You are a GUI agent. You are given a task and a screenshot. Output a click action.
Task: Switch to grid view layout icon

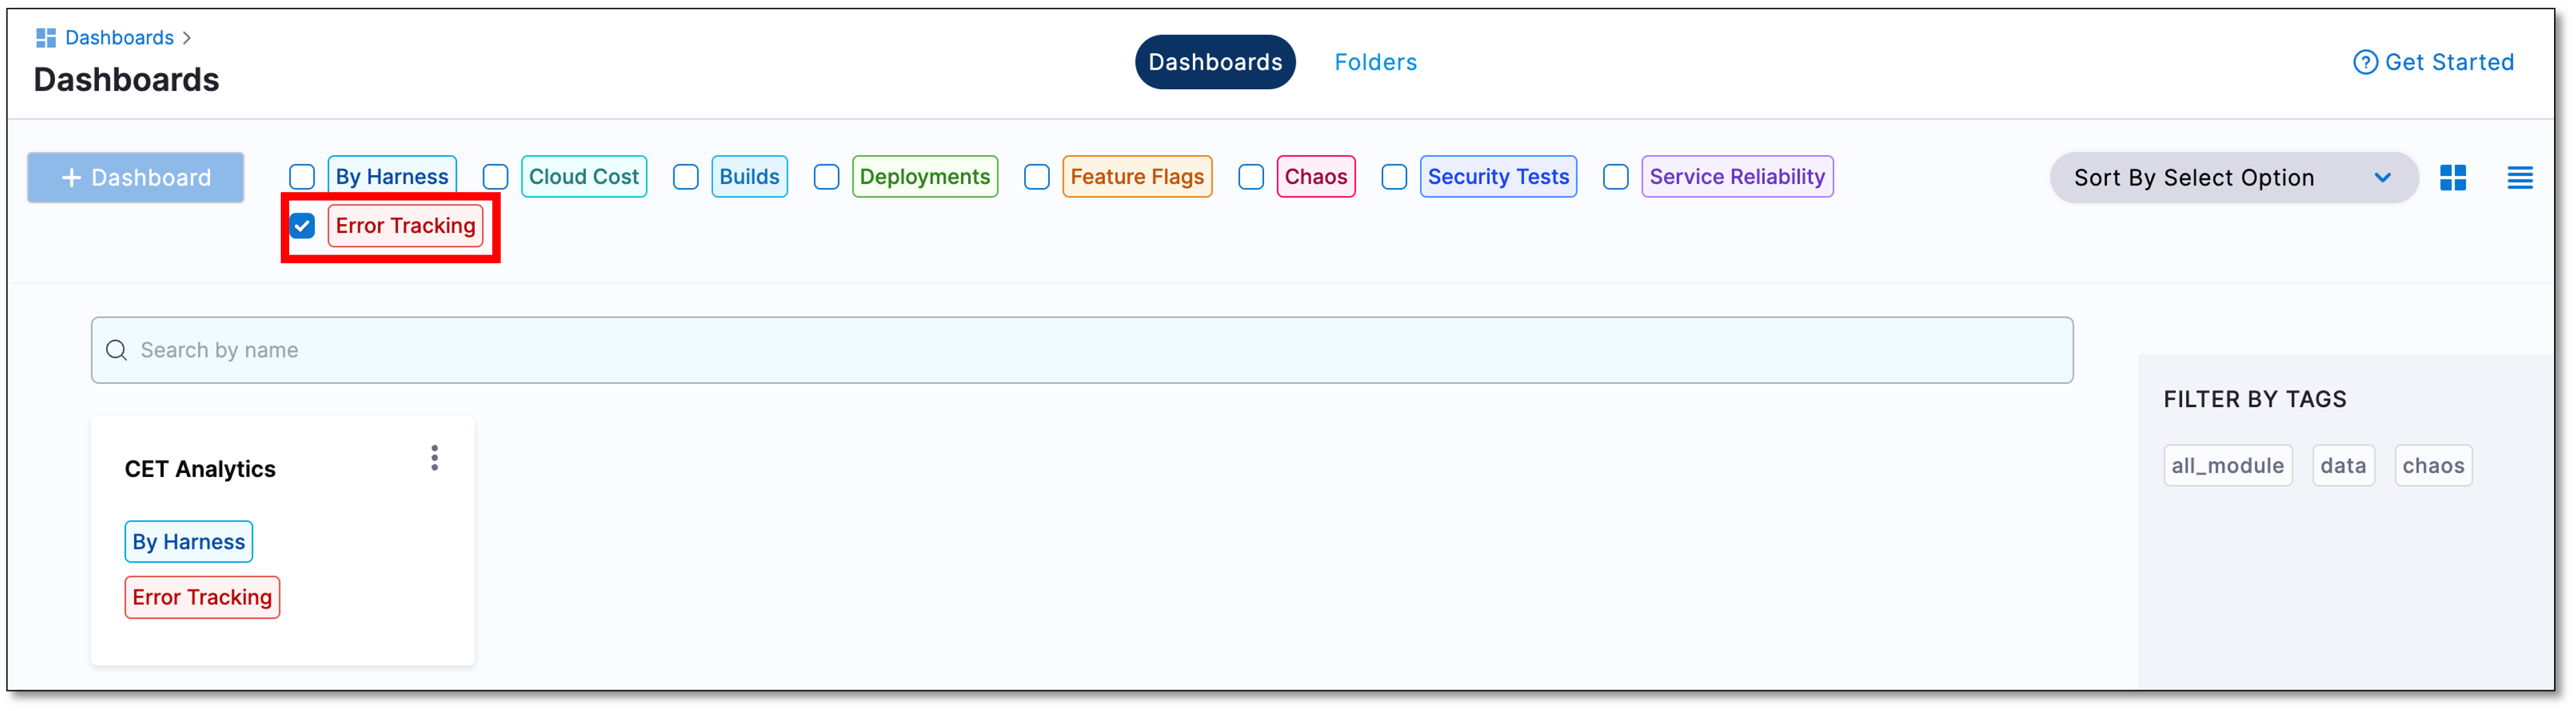[2453, 178]
